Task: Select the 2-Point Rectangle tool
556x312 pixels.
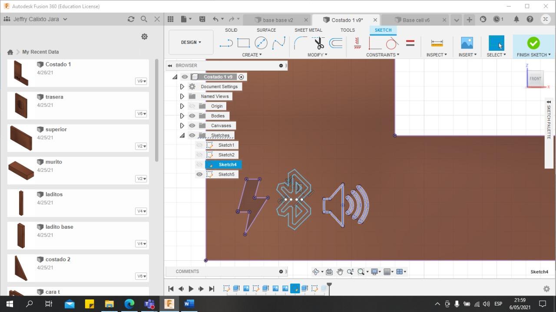Action: pyautogui.click(x=243, y=43)
